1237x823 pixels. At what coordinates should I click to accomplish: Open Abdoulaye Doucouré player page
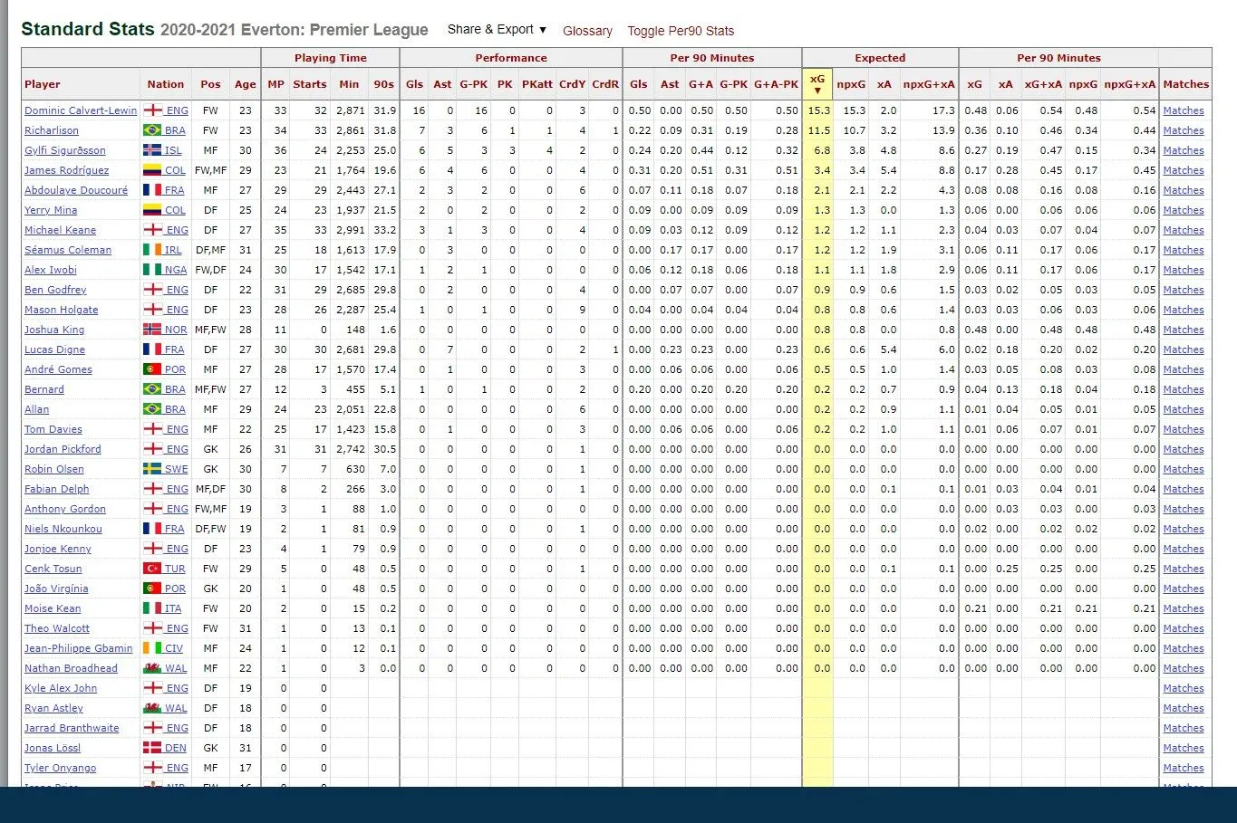click(x=76, y=190)
